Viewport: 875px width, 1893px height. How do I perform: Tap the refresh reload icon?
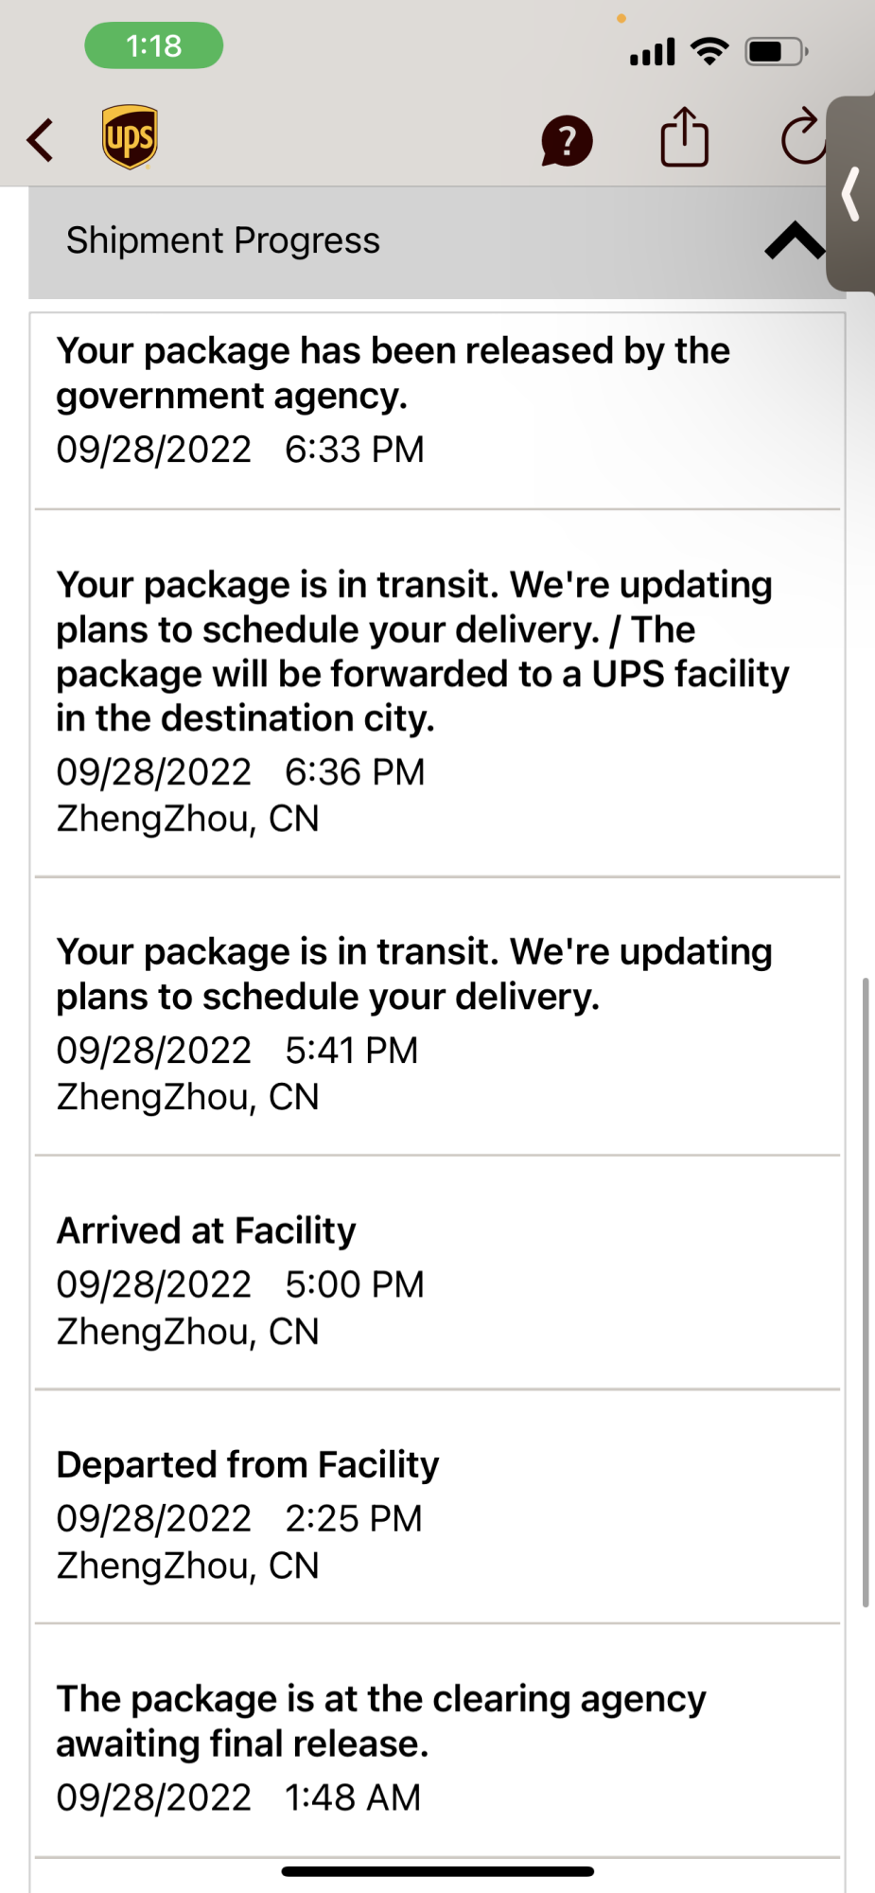803,137
